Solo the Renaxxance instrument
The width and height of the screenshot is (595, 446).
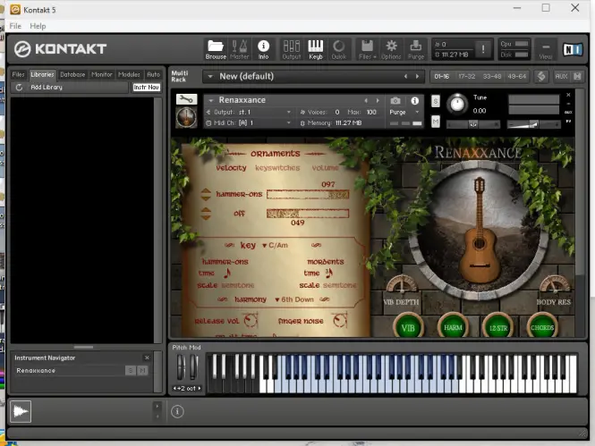point(436,101)
